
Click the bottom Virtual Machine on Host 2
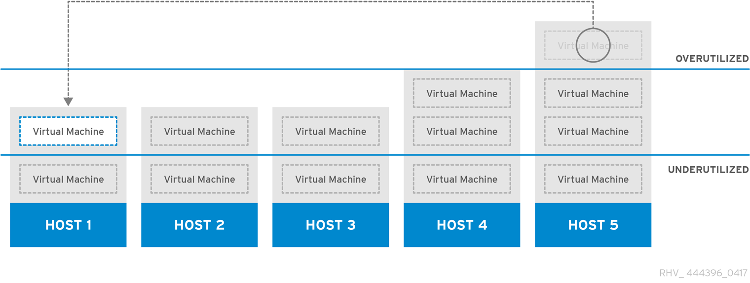[199, 179]
